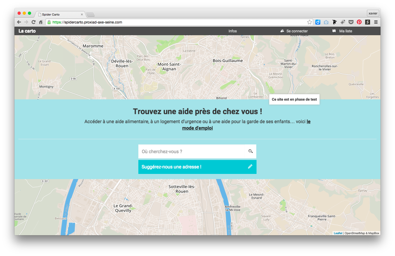Click the Montigny map label

click(46, 87)
